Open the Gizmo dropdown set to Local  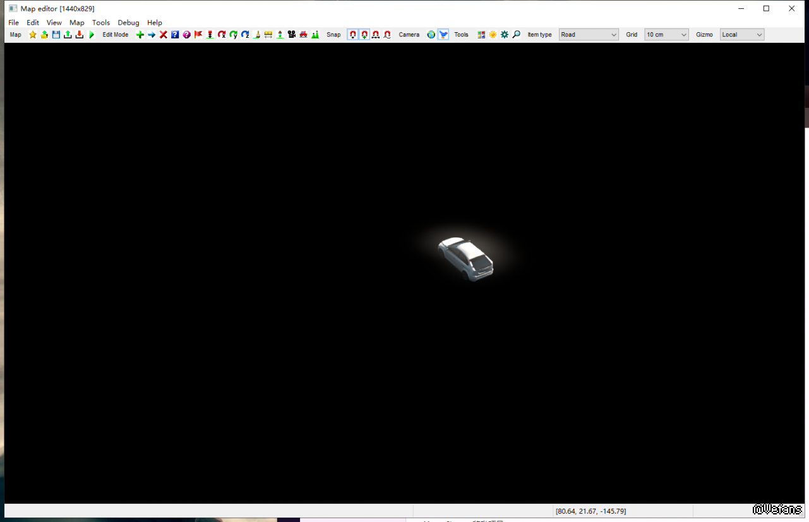(742, 35)
